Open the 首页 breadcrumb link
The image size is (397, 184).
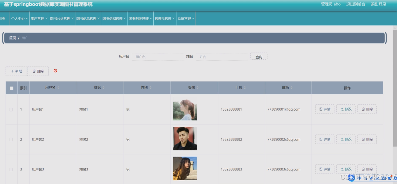(x=12, y=38)
